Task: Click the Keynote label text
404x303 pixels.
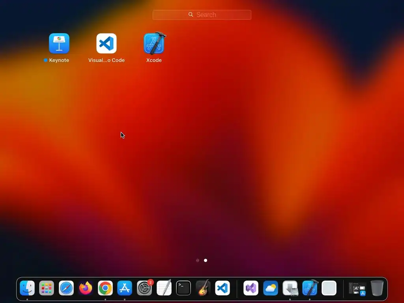Action: pyautogui.click(x=59, y=60)
